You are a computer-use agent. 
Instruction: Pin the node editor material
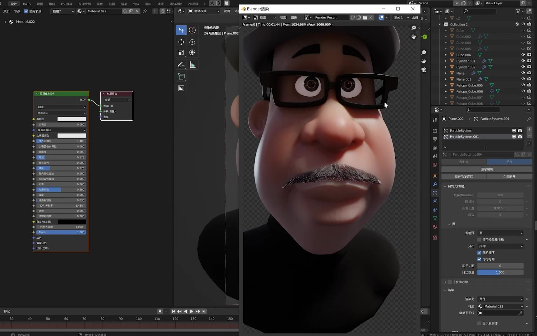pos(145,11)
